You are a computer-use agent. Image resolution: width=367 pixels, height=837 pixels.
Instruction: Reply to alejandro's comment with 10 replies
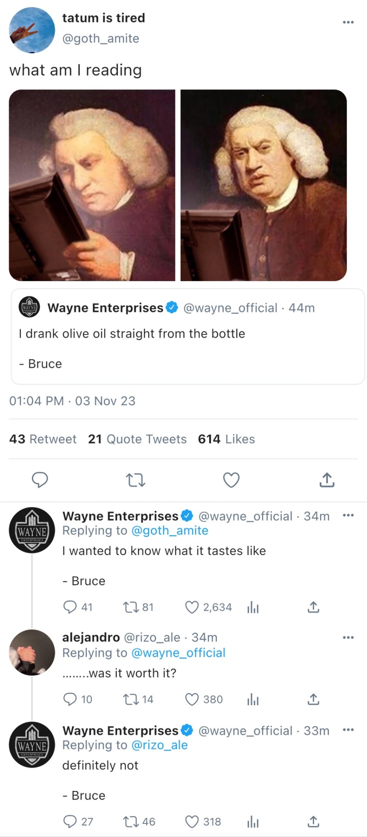tap(70, 700)
